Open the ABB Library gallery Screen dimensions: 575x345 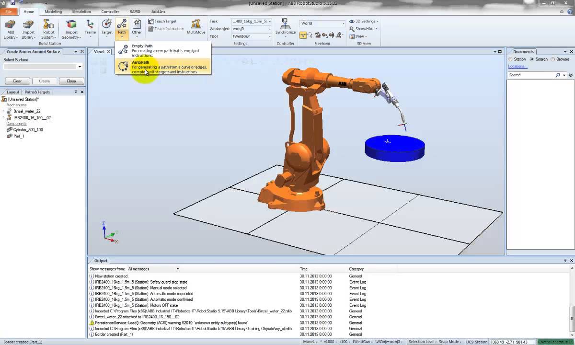[10, 30]
